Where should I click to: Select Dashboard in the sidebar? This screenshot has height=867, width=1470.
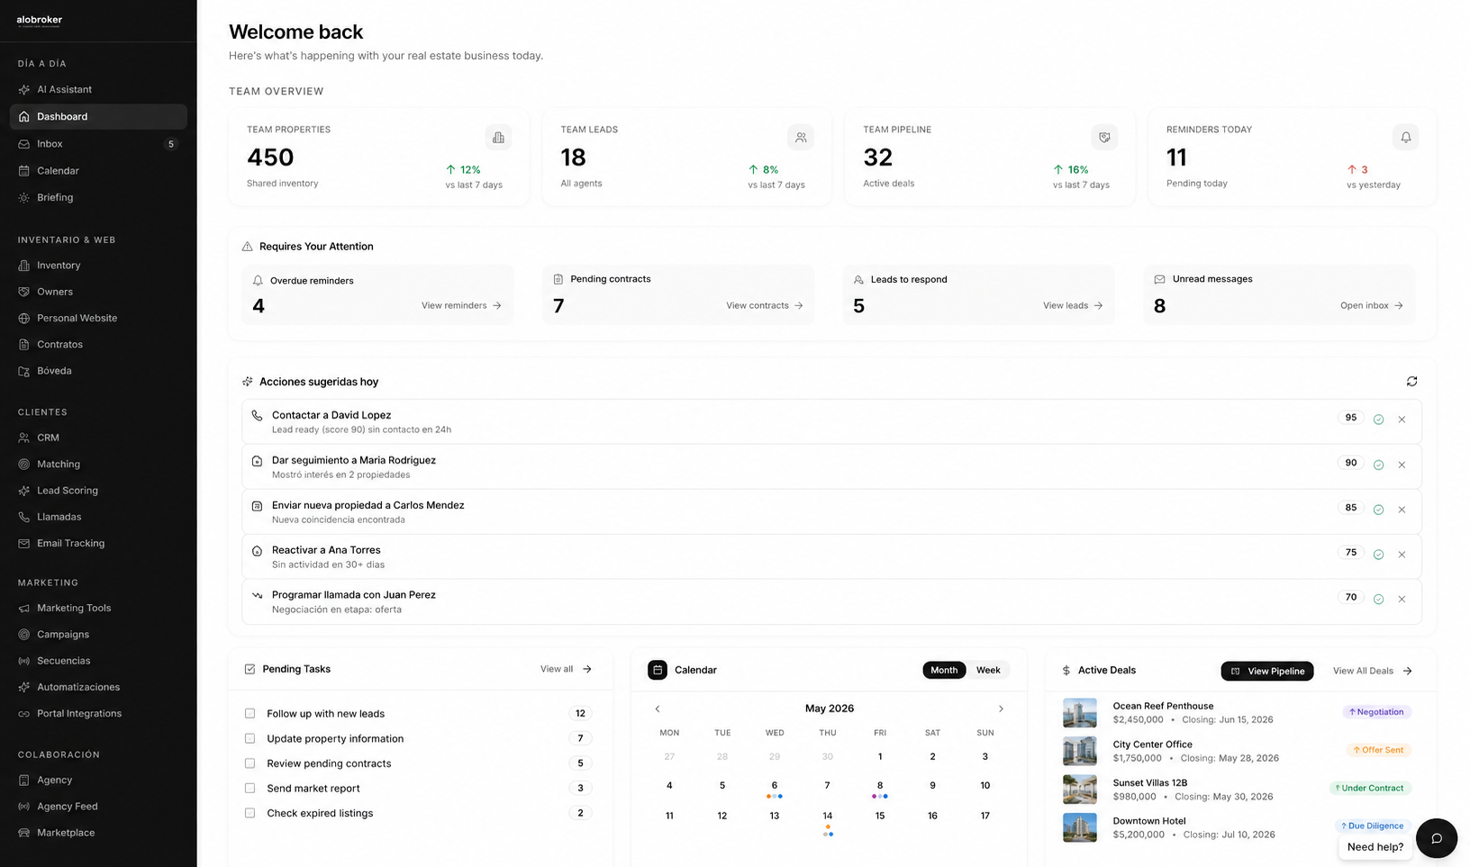[98, 116]
